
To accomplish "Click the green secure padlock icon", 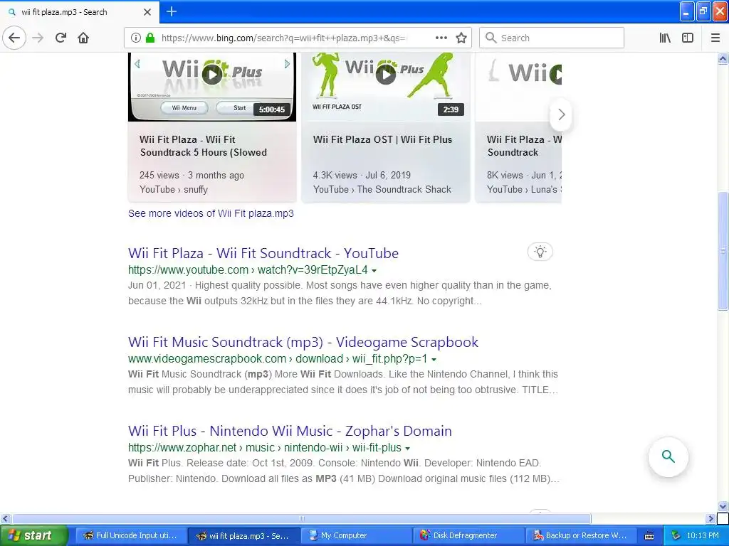I will coord(150,38).
